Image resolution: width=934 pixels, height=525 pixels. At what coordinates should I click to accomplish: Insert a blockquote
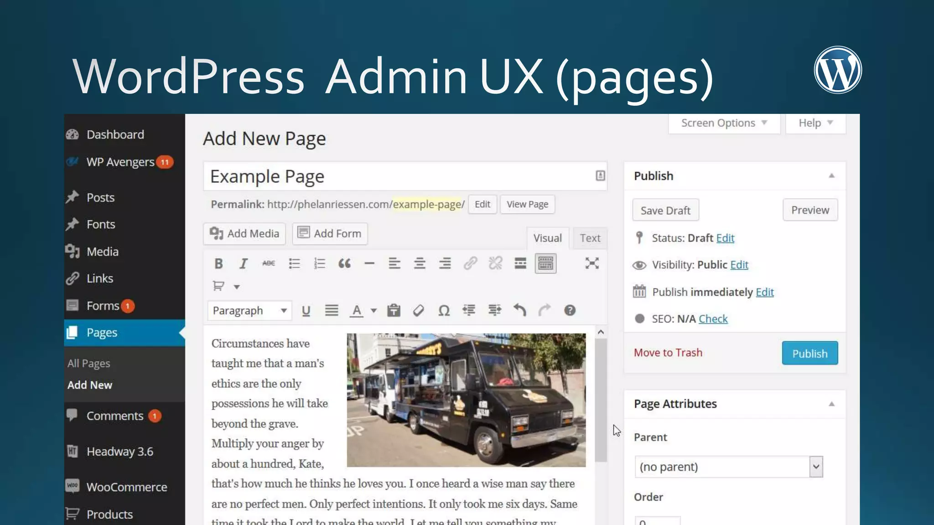click(344, 263)
